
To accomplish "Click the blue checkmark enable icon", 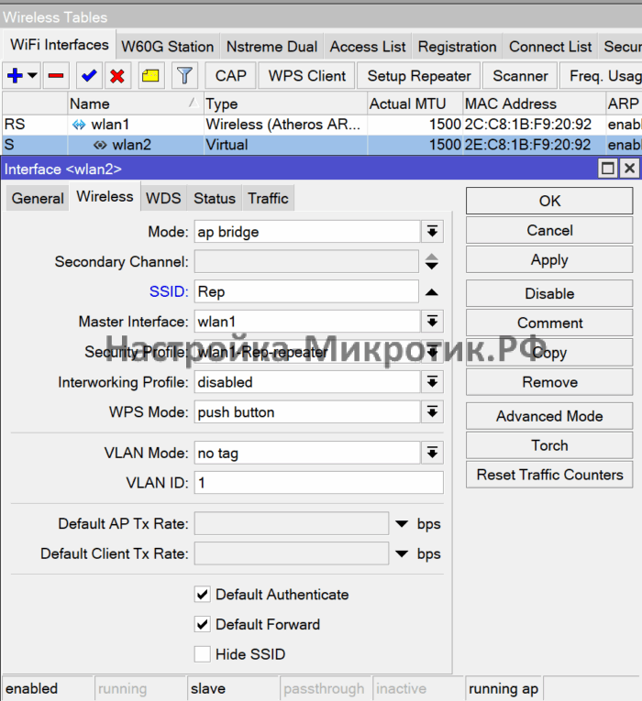I will pos(89,75).
